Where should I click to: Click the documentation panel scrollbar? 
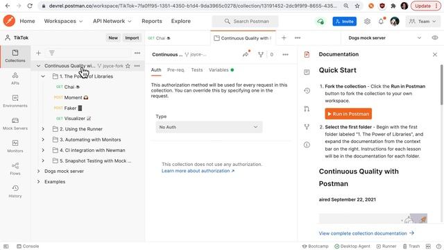tap(441, 85)
